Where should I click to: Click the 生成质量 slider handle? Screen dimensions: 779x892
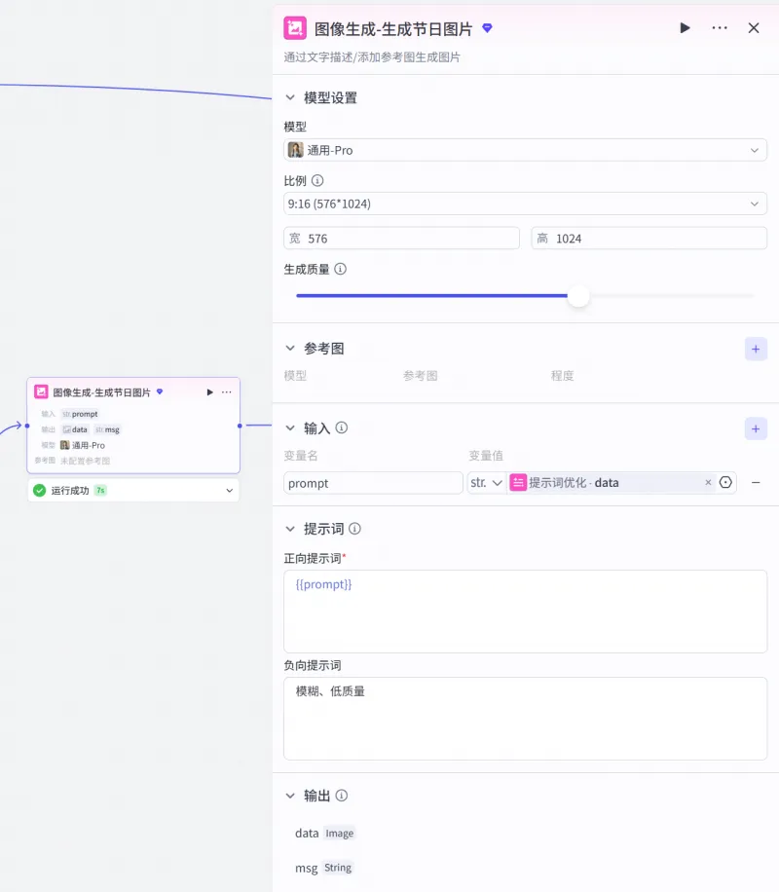click(578, 296)
